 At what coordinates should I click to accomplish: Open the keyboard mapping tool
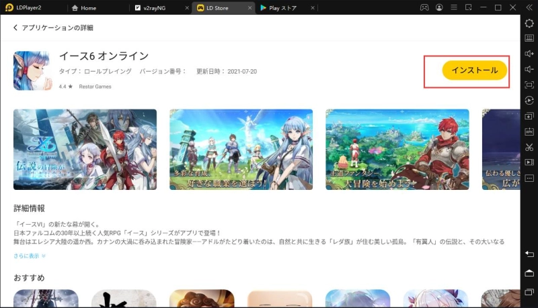coord(529,38)
